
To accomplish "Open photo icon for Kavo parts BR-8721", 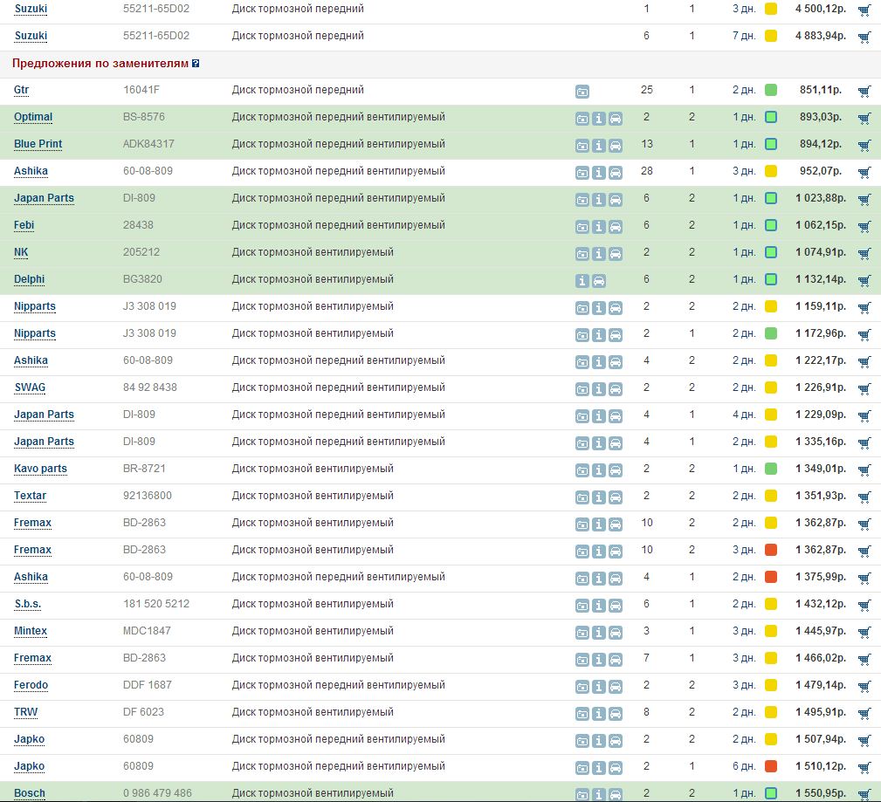I will click(582, 470).
